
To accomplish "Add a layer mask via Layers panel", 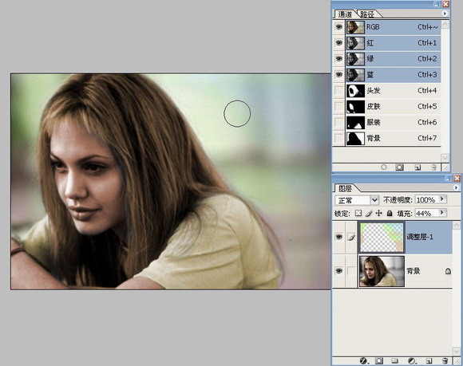I will click(379, 361).
